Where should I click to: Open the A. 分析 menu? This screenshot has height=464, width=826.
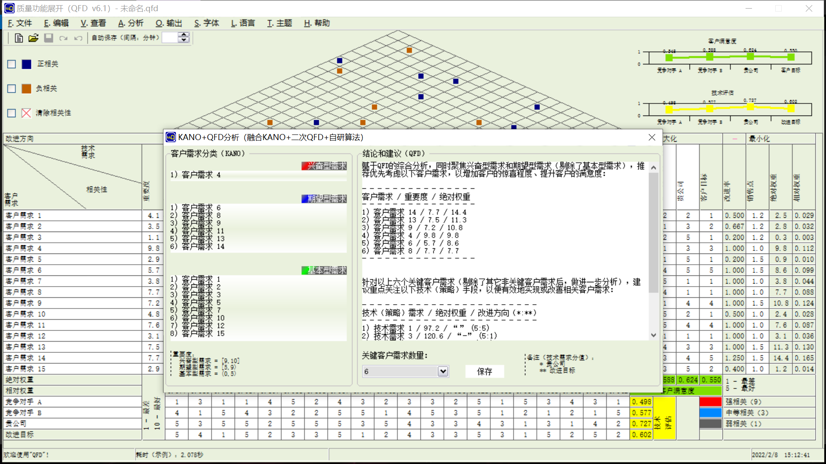131,23
